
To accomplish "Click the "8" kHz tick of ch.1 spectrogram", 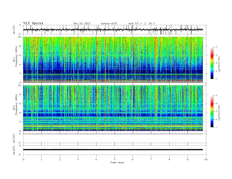I will click(20, 46).
